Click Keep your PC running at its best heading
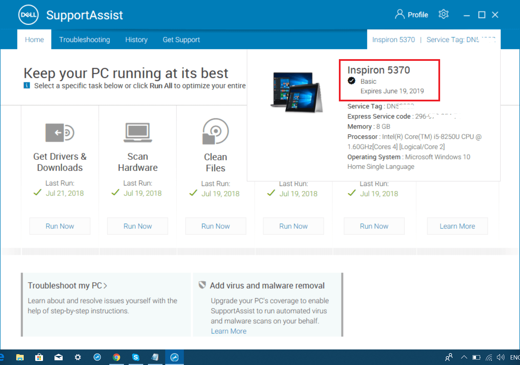Image resolution: width=520 pixels, height=365 pixels. tap(126, 73)
